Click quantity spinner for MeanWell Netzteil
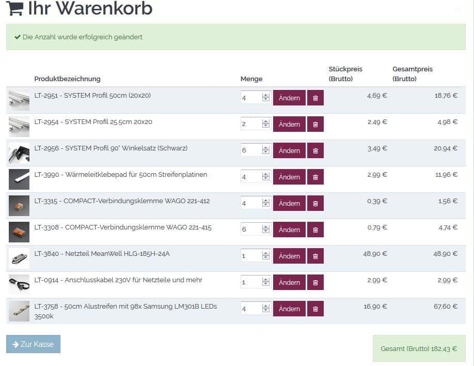The height and width of the screenshot is (366, 474). click(266, 256)
